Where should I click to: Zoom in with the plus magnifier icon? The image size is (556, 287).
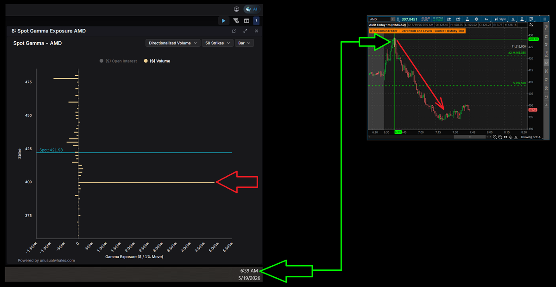(x=500, y=137)
